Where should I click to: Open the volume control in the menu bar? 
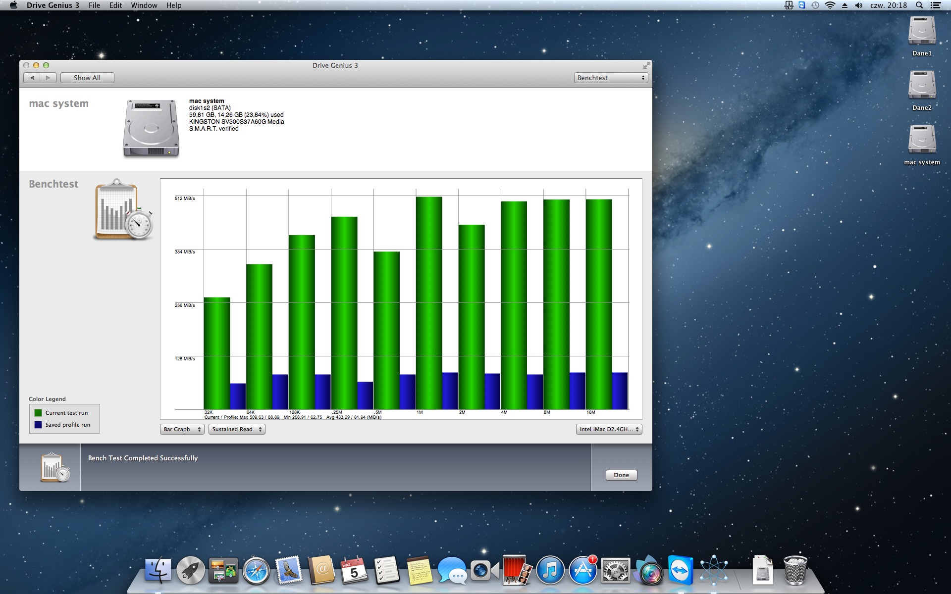859,5
